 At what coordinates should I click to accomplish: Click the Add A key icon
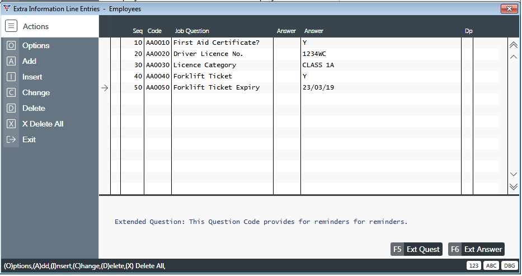(x=11, y=61)
